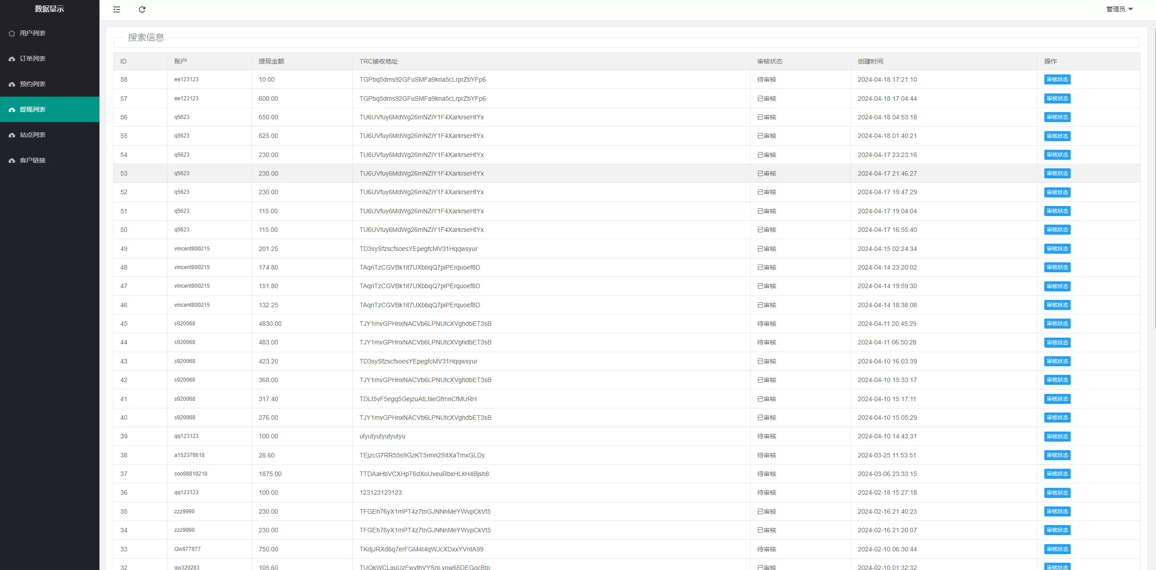This screenshot has width=1156, height=570.
Task: Click account Qw877877 in row 33
Action: pos(188,549)
